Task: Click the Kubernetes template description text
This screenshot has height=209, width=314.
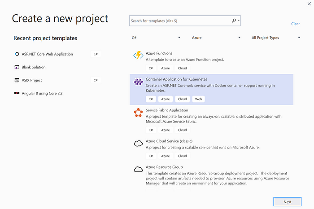Action: [x=210, y=88]
